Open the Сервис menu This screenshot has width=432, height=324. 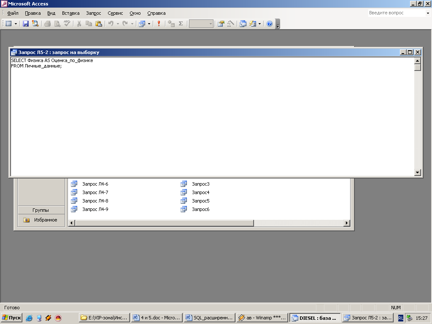coord(115,13)
